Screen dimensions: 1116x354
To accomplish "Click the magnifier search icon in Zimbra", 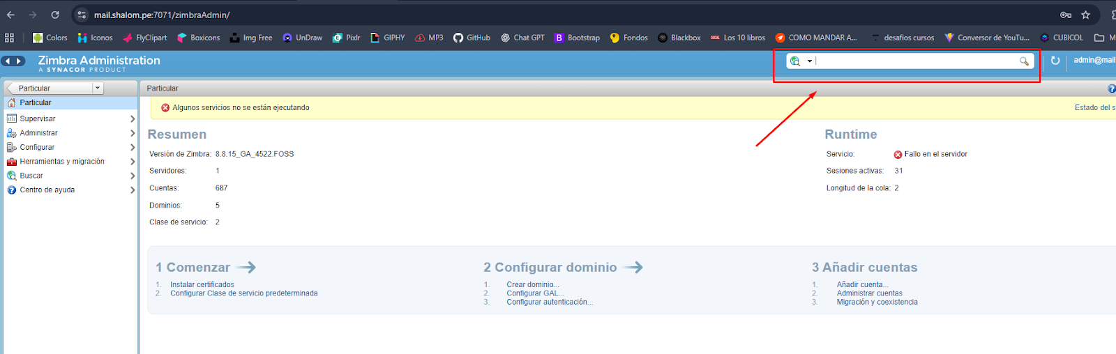I will (1024, 61).
